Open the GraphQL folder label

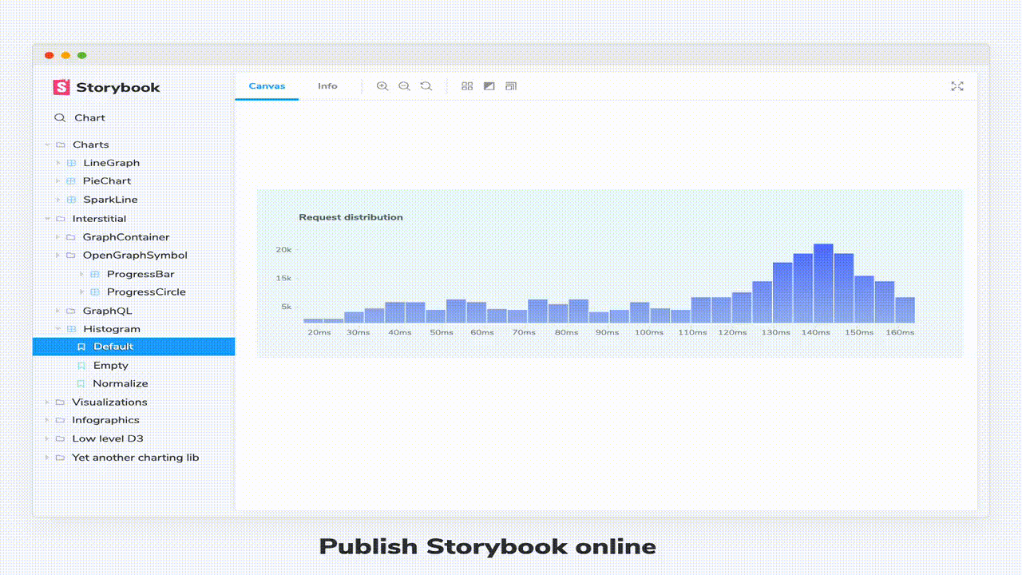108,311
